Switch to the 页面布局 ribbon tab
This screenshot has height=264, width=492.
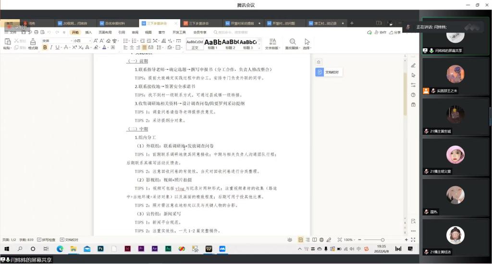click(x=105, y=32)
